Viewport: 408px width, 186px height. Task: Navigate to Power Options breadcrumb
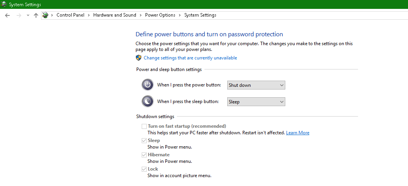point(160,15)
